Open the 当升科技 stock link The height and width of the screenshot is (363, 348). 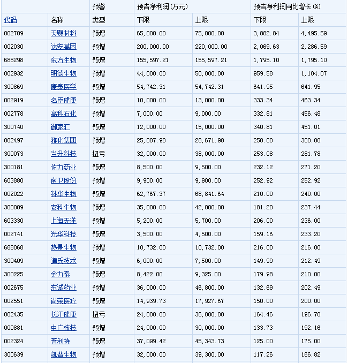(x=63, y=154)
